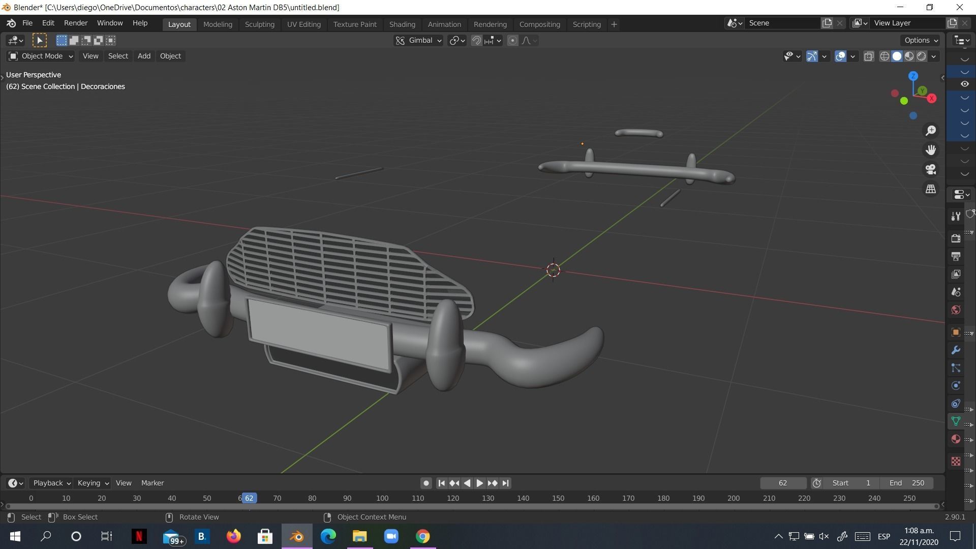Open the Gimbal transform orientation dropdown
The width and height of the screenshot is (976, 549).
coord(418,41)
